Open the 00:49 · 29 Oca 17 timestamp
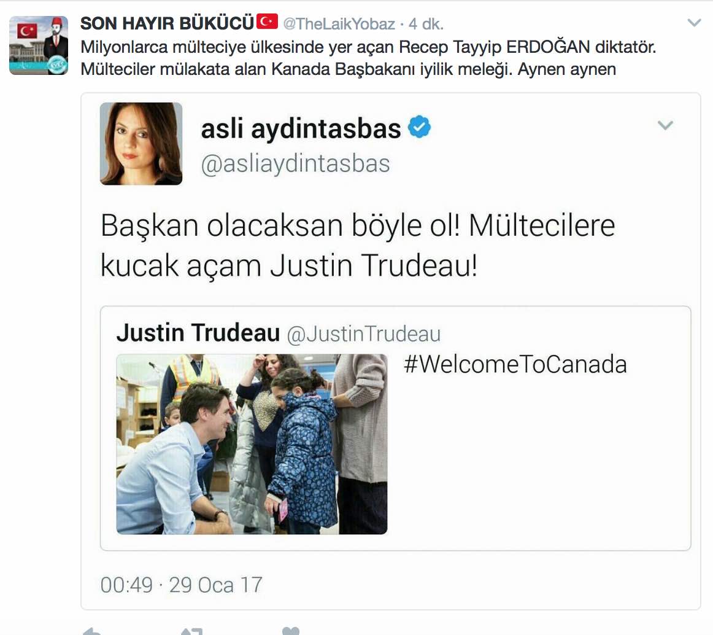This screenshot has height=635, width=713. click(182, 585)
